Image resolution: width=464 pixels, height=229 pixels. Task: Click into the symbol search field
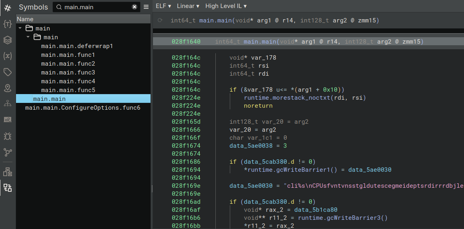point(96,7)
